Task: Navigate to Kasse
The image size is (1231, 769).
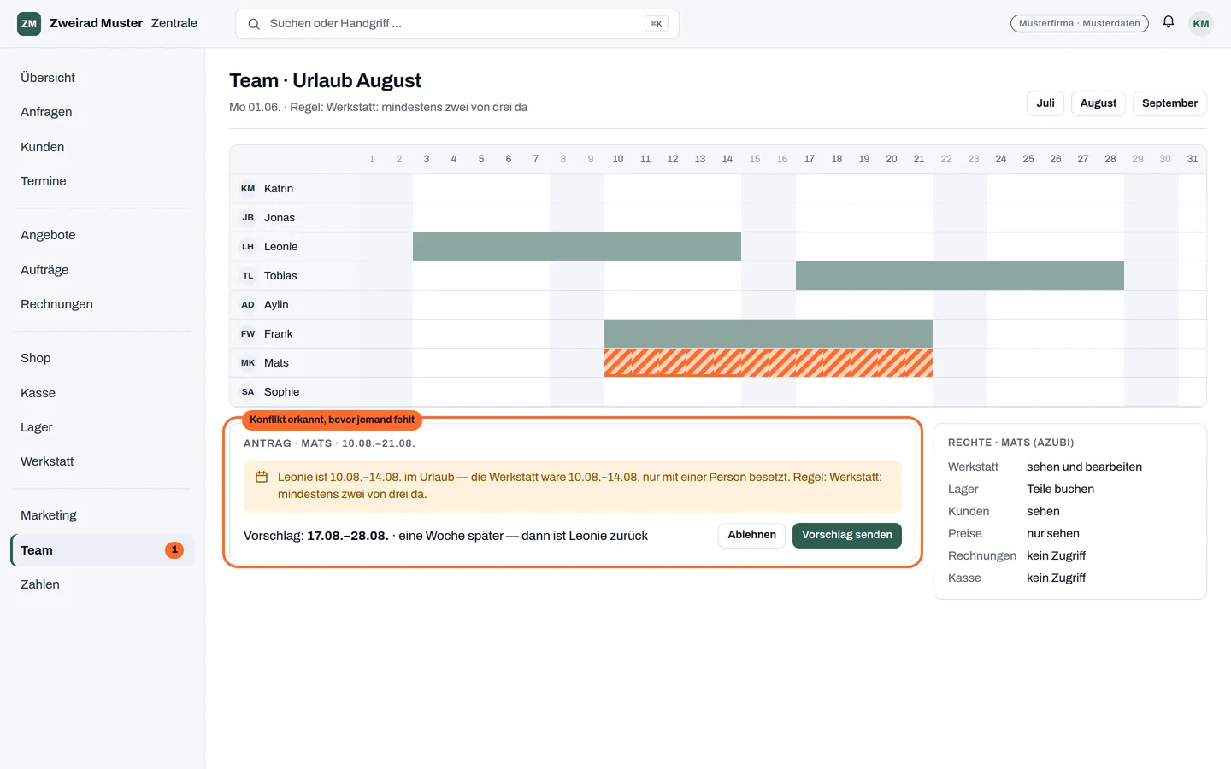Action: point(103,393)
